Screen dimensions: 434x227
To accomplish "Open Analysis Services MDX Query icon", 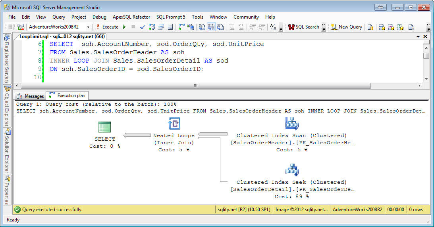I will coord(382,27).
